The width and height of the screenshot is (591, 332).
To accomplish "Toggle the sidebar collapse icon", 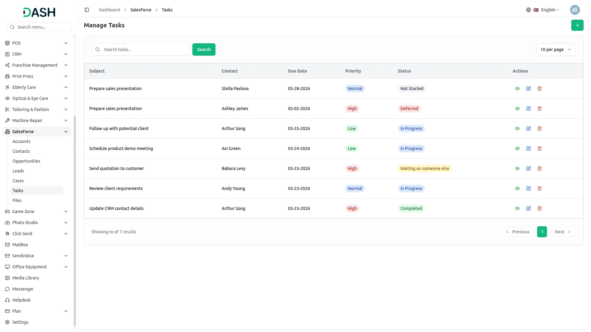I will [87, 10].
